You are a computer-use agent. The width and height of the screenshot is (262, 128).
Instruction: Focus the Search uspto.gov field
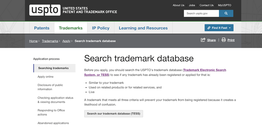click(x=201, y=13)
